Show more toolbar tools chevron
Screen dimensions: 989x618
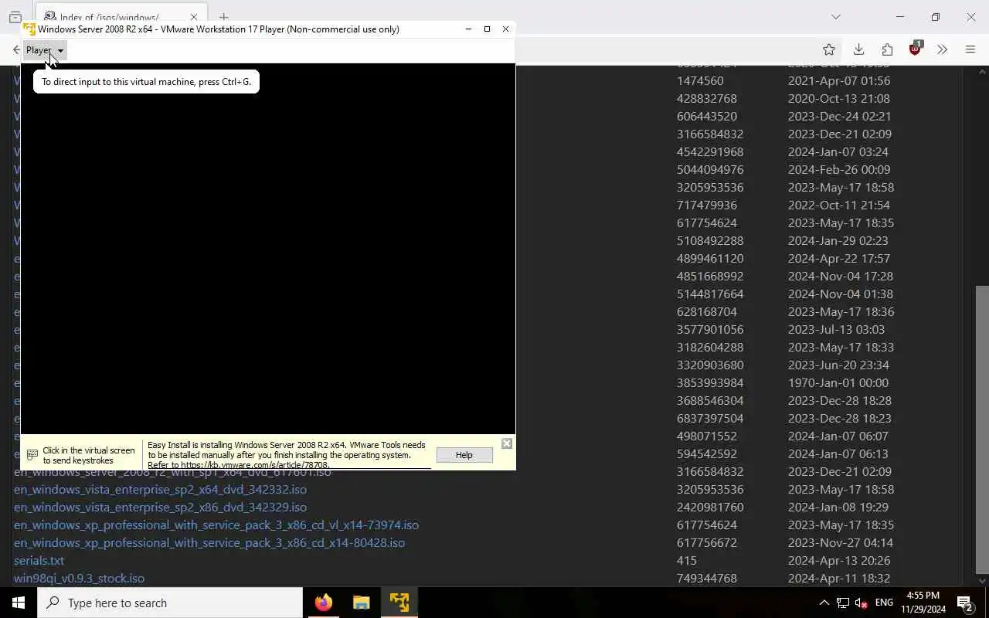click(x=942, y=49)
